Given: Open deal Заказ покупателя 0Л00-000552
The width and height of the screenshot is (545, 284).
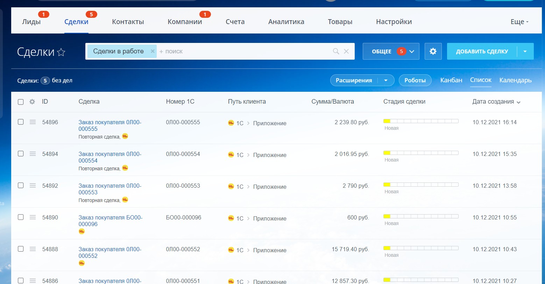Looking at the screenshot, I should tap(110, 253).
